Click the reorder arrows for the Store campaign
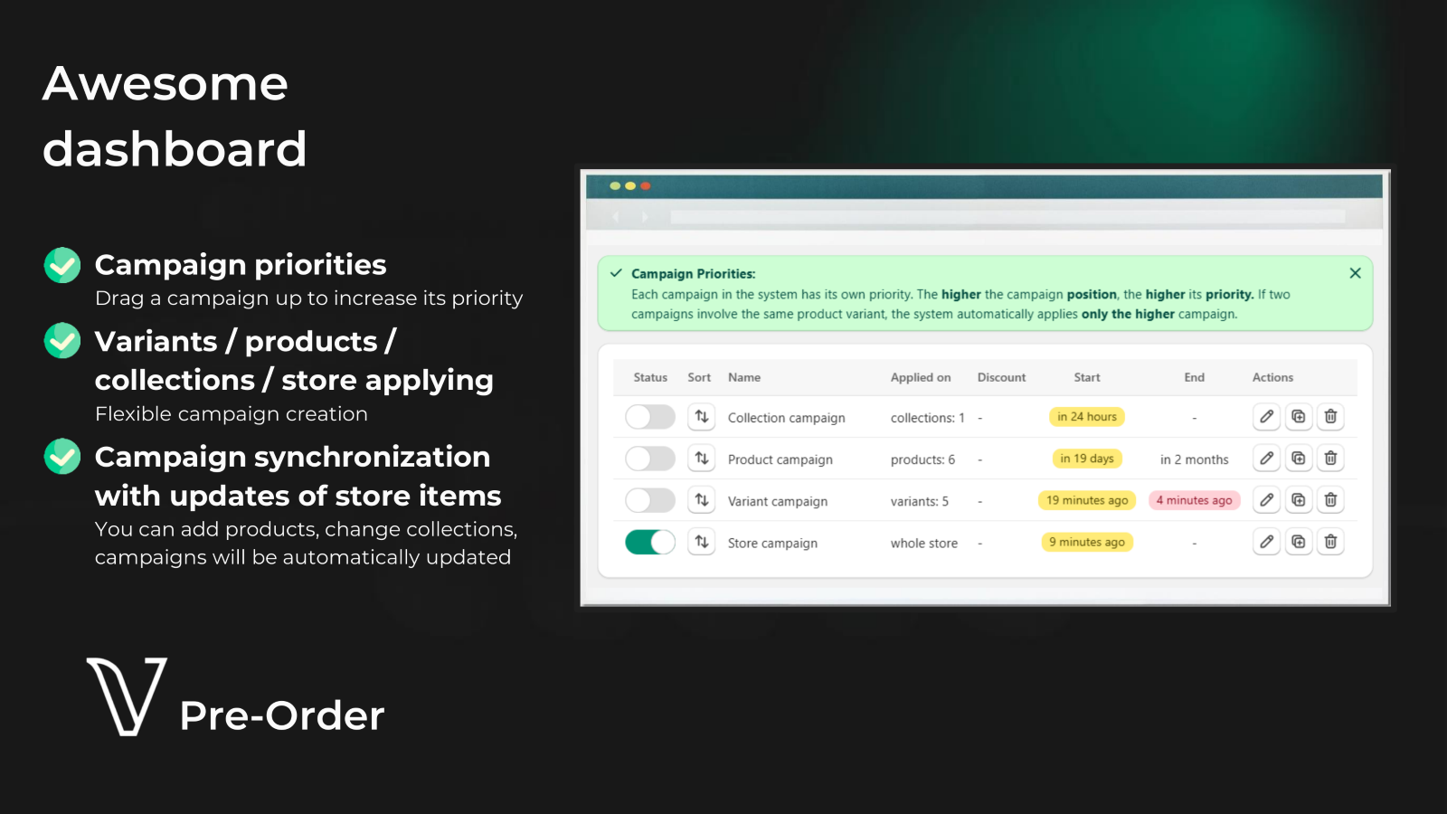 [x=701, y=542]
